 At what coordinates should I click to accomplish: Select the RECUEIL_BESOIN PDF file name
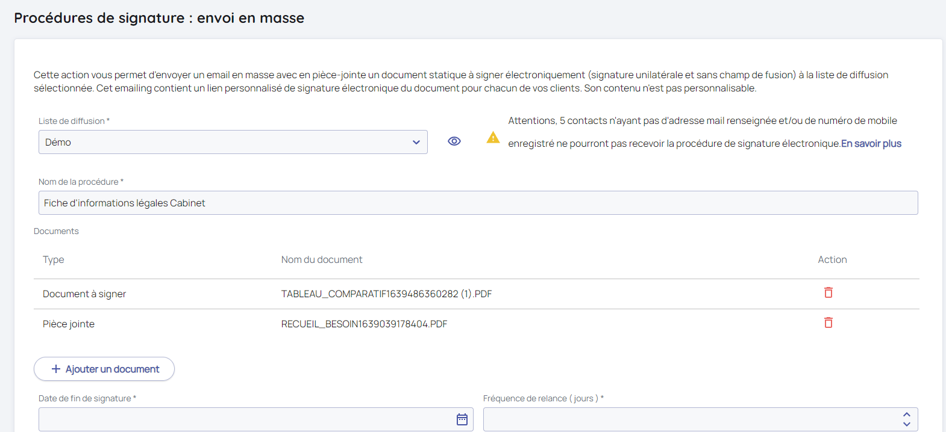click(x=364, y=324)
